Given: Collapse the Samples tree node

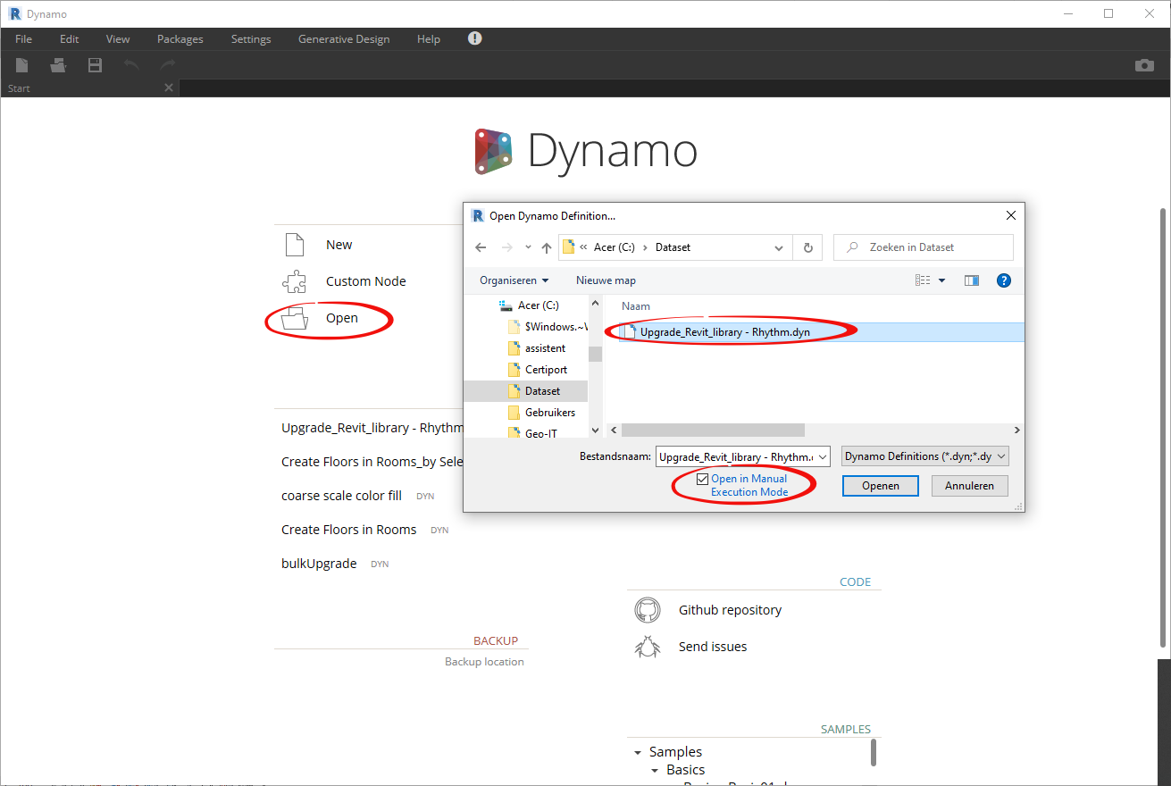Looking at the screenshot, I should point(638,753).
